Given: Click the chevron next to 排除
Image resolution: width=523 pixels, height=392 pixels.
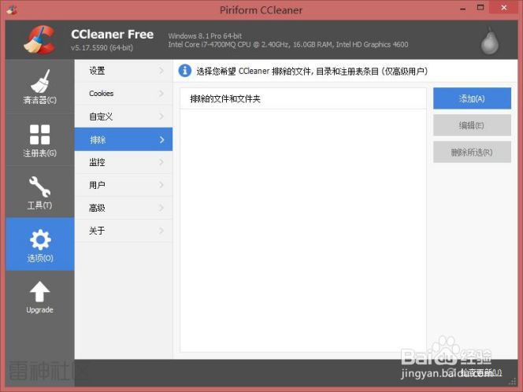Looking at the screenshot, I should (x=161, y=139).
